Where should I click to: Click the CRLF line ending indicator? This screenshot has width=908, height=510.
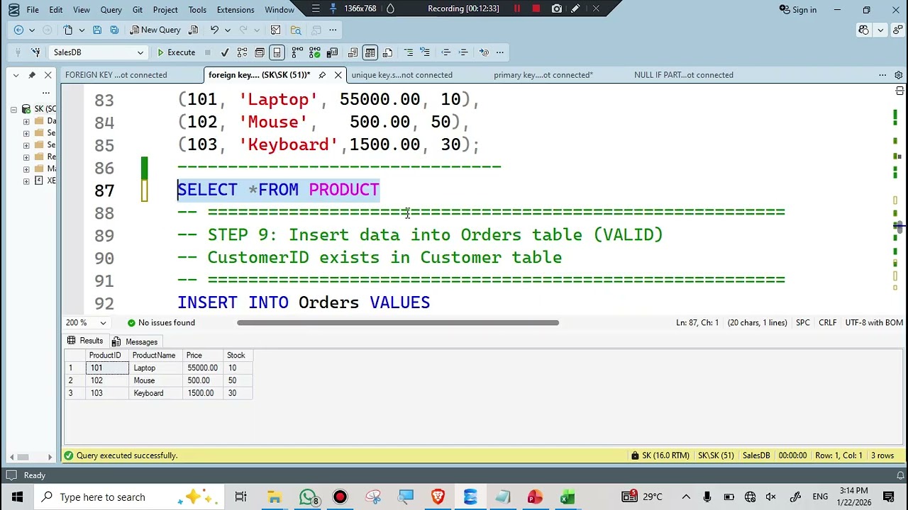point(827,323)
